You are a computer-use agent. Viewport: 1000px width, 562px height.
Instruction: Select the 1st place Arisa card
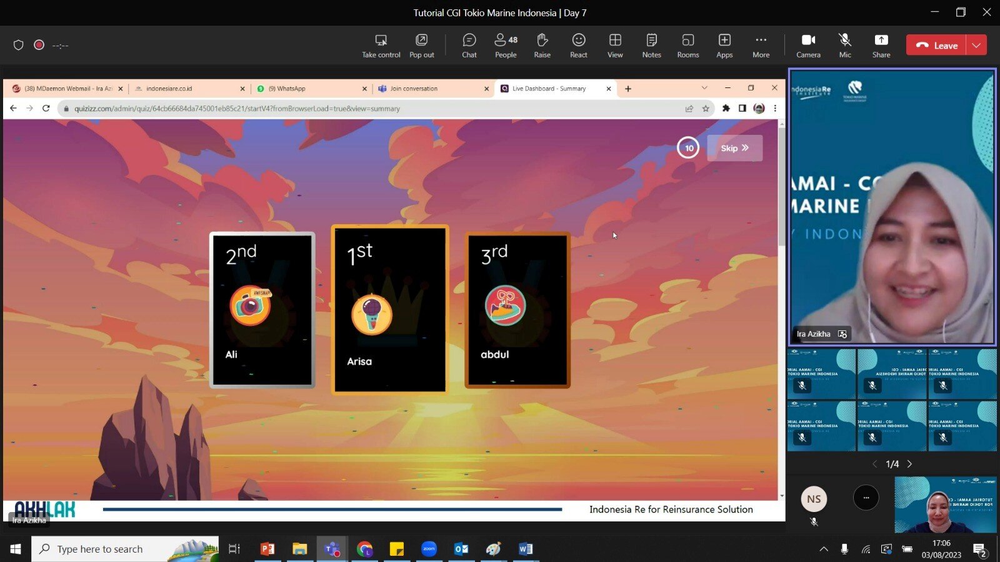[x=390, y=310]
